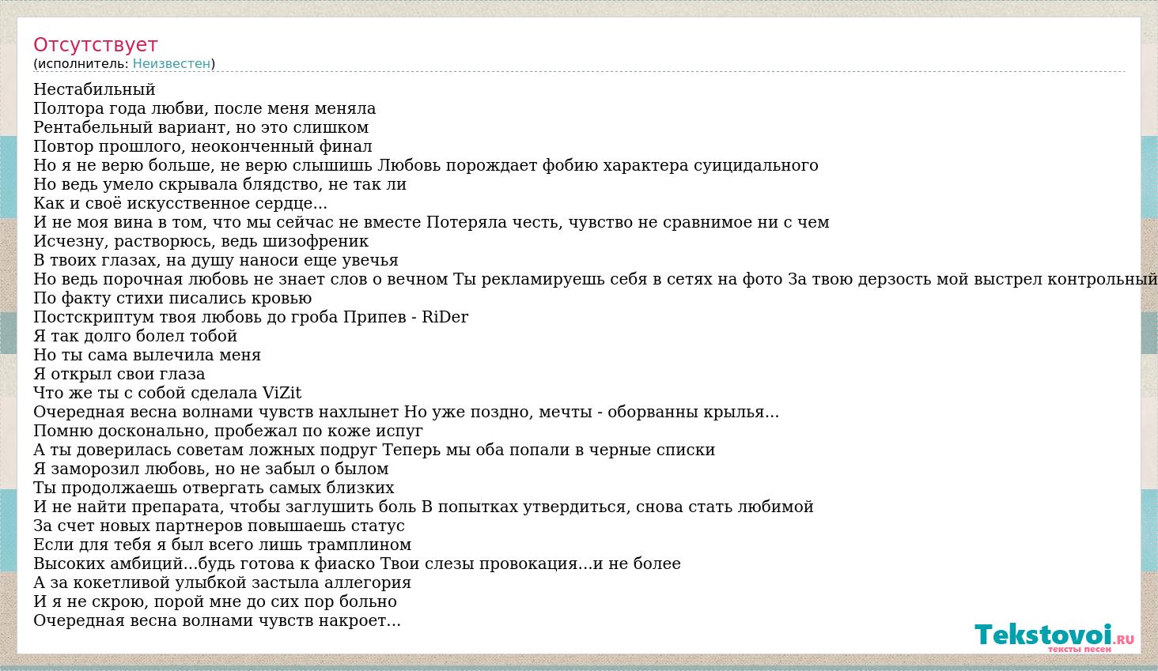Click line И не моя вина в том
Image resolution: width=1158 pixels, height=671 pixels.
pyautogui.click(x=431, y=222)
